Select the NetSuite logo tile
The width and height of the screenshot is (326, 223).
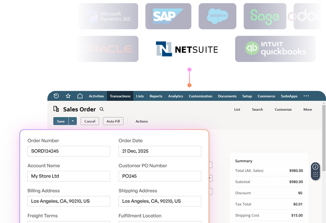[x=187, y=48]
